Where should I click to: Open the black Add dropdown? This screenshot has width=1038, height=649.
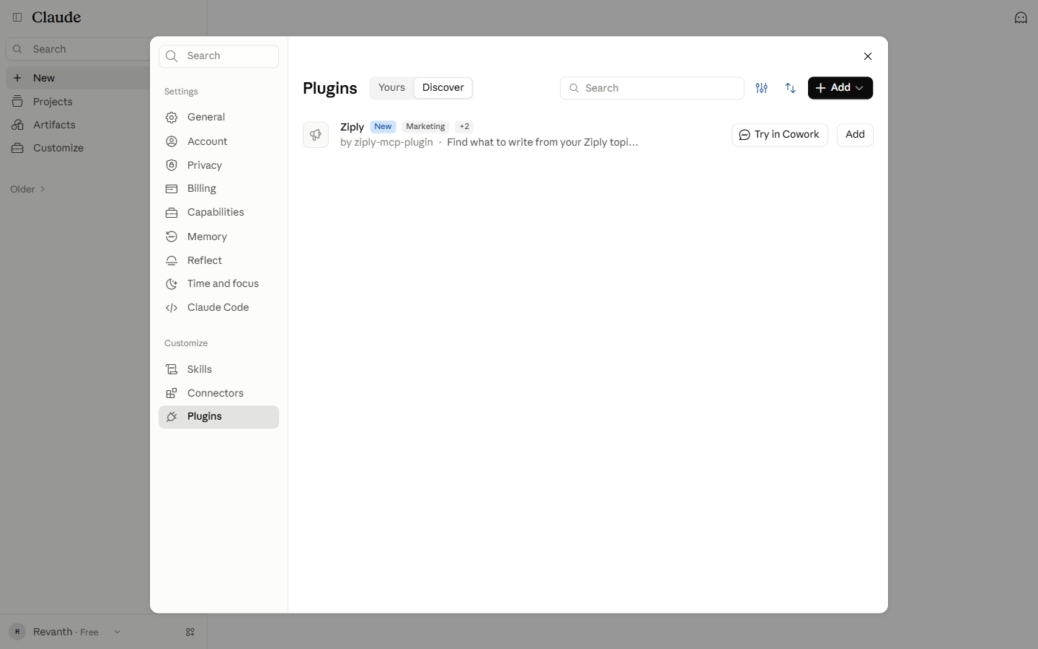point(840,88)
